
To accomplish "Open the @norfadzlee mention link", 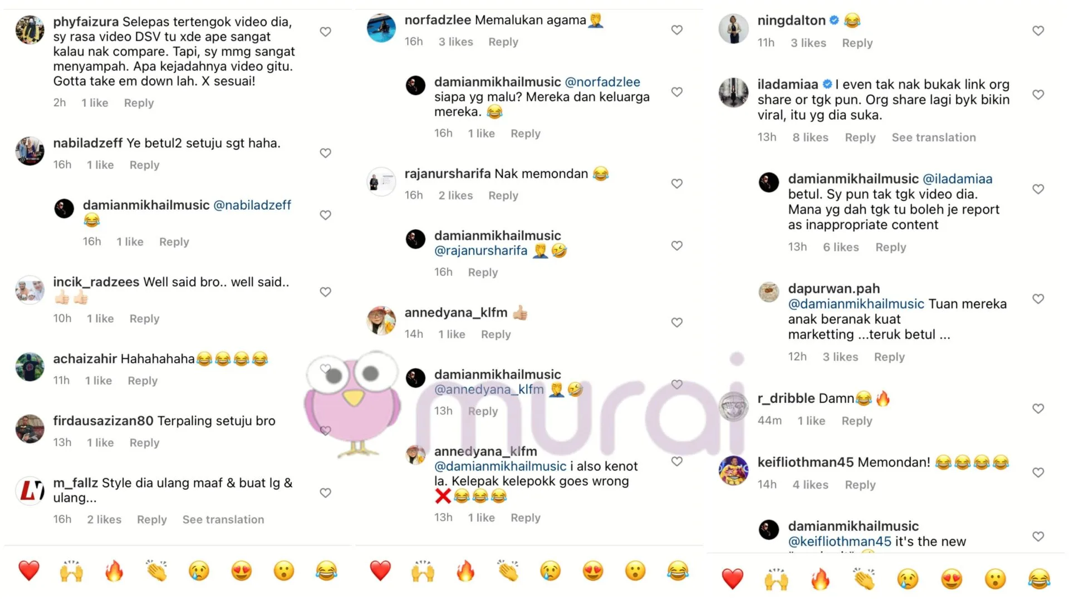I will (x=602, y=82).
